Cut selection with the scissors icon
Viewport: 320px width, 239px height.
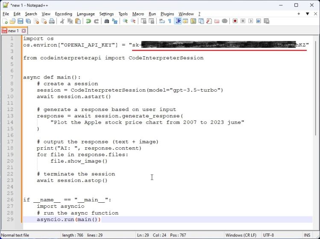click(62, 21)
